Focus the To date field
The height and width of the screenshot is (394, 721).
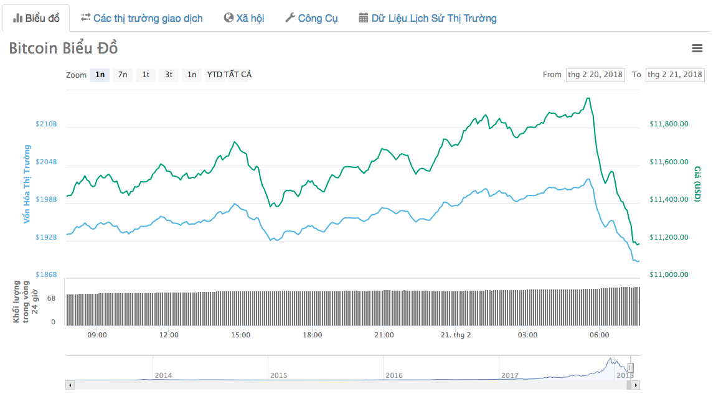675,75
